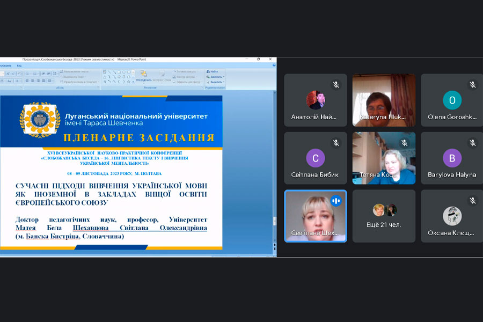483x322 pixels.
Task: Expand the shapes gallery with More button
Action: (134, 82)
